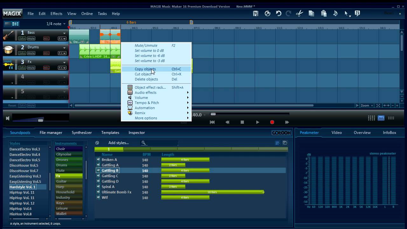Click the red Record transport button
The height and width of the screenshot is (229, 407).
click(x=272, y=122)
